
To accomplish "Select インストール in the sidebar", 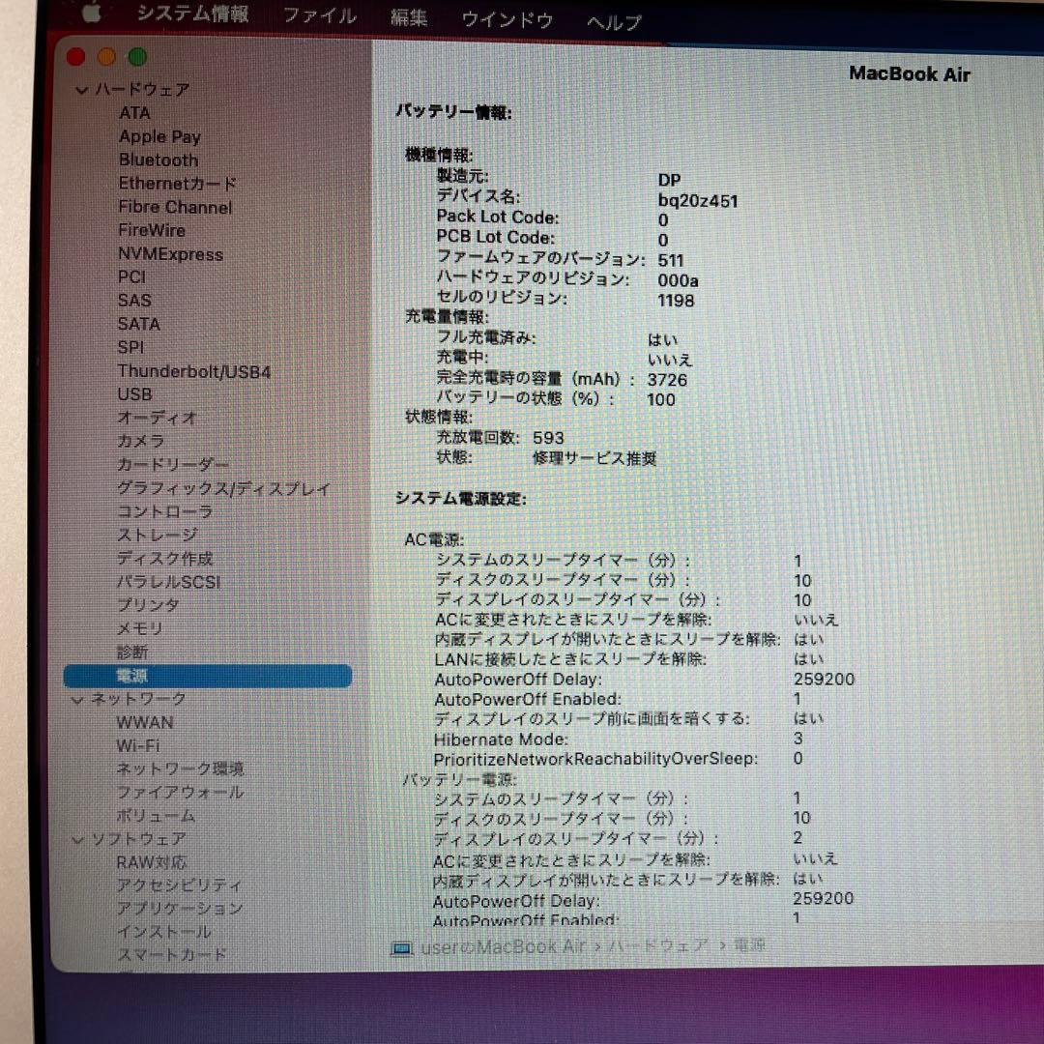I will (x=163, y=933).
